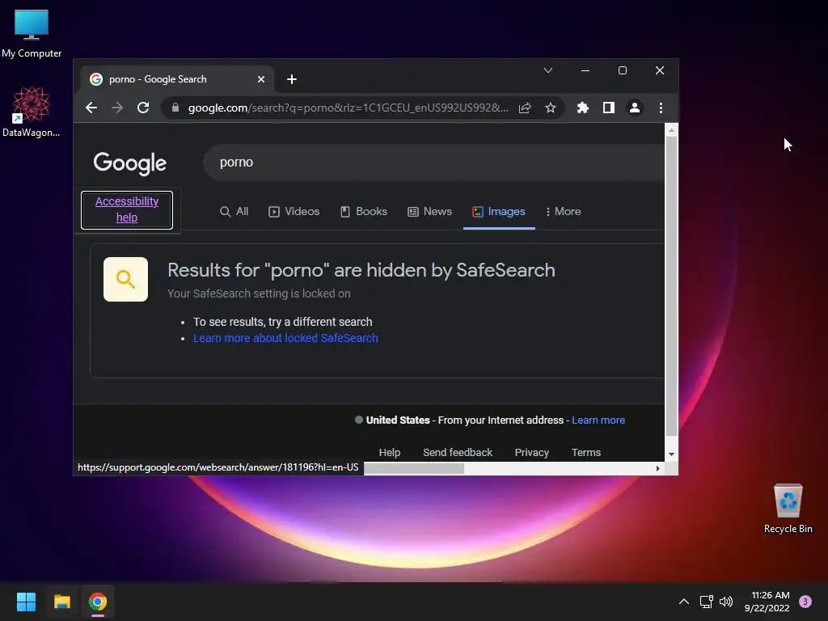Open the network tray icon
828x621 pixels.
(706, 602)
